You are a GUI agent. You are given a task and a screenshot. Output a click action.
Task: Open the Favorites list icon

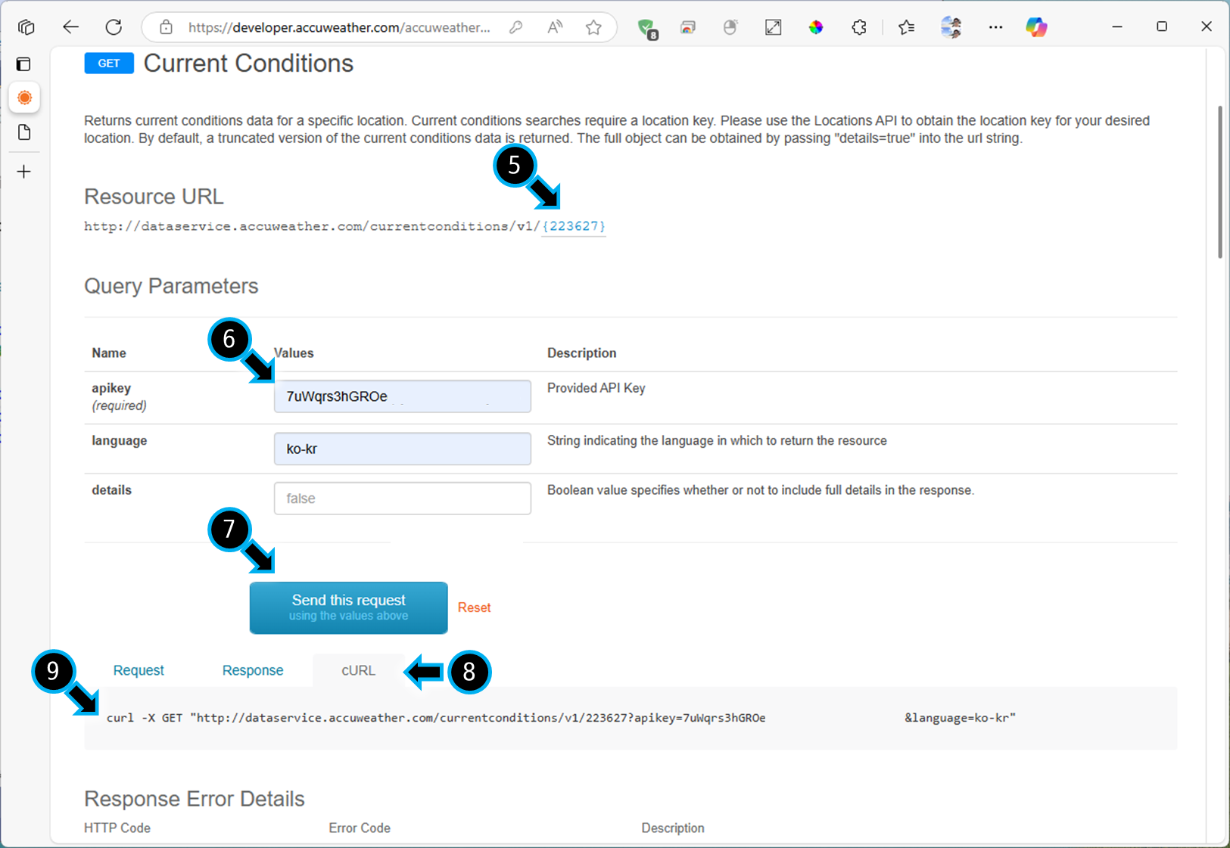906,27
